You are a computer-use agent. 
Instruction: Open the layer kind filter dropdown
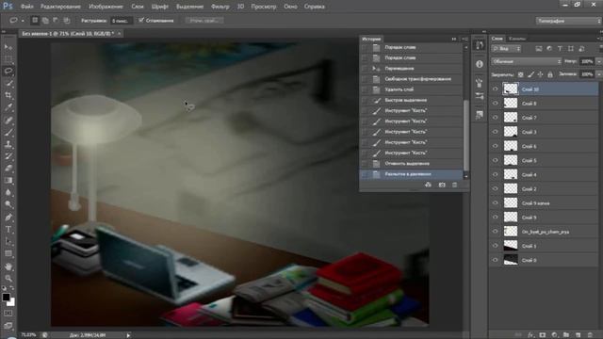pyautogui.click(x=506, y=49)
